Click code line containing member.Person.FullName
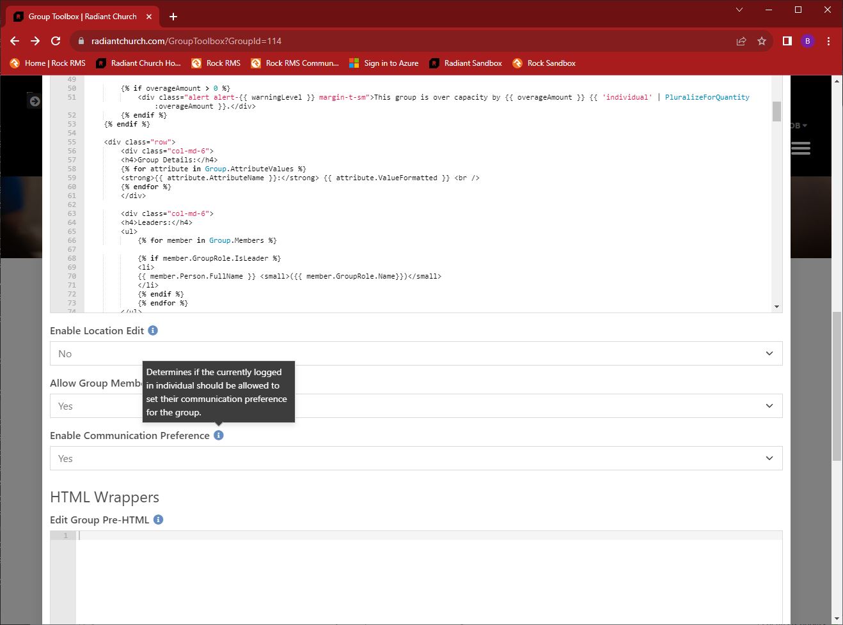Image resolution: width=843 pixels, height=625 pixels. click(289, 276)
